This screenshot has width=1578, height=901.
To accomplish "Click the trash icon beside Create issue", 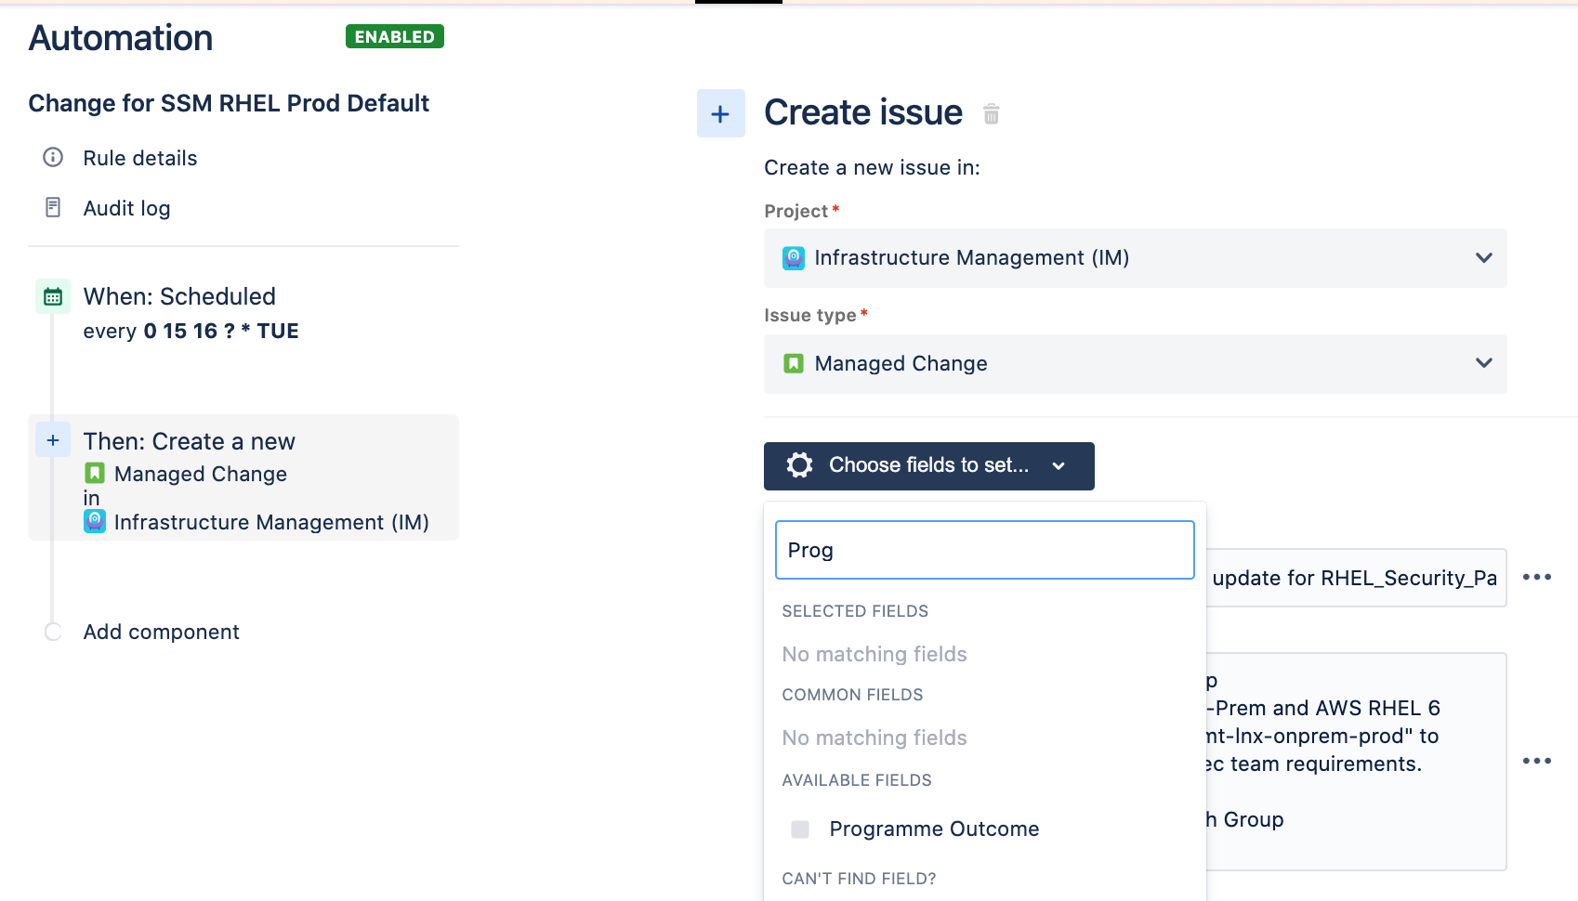I will (x=992, y=113).
